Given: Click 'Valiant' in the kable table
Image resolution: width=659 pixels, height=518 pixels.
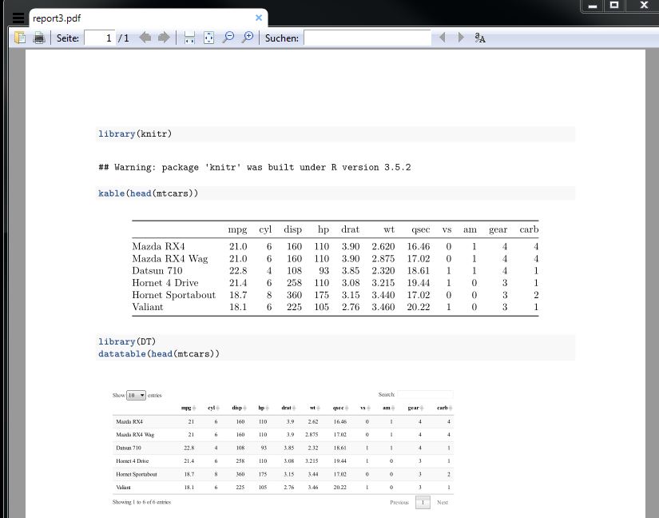Looking at the screenshot, I should pyautogui.click(x=148, y=307).
